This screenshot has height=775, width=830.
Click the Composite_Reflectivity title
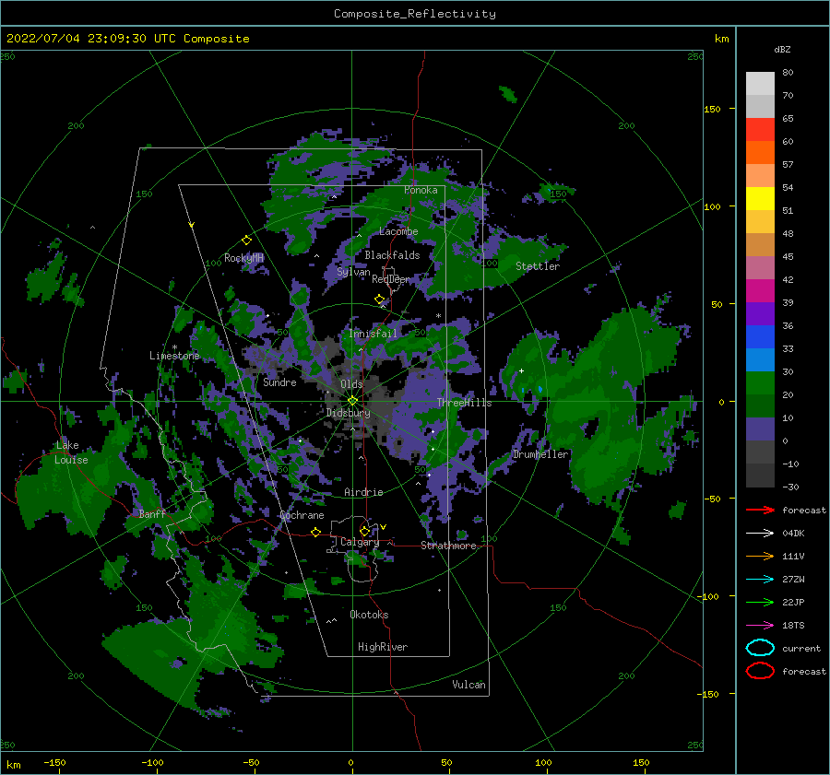[415, 14]
